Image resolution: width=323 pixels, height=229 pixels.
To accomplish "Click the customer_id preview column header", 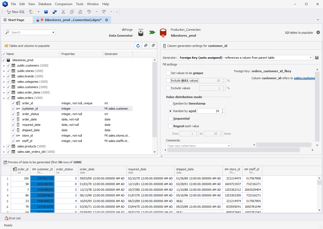I will pyautogui.click(x=43, y=171).
